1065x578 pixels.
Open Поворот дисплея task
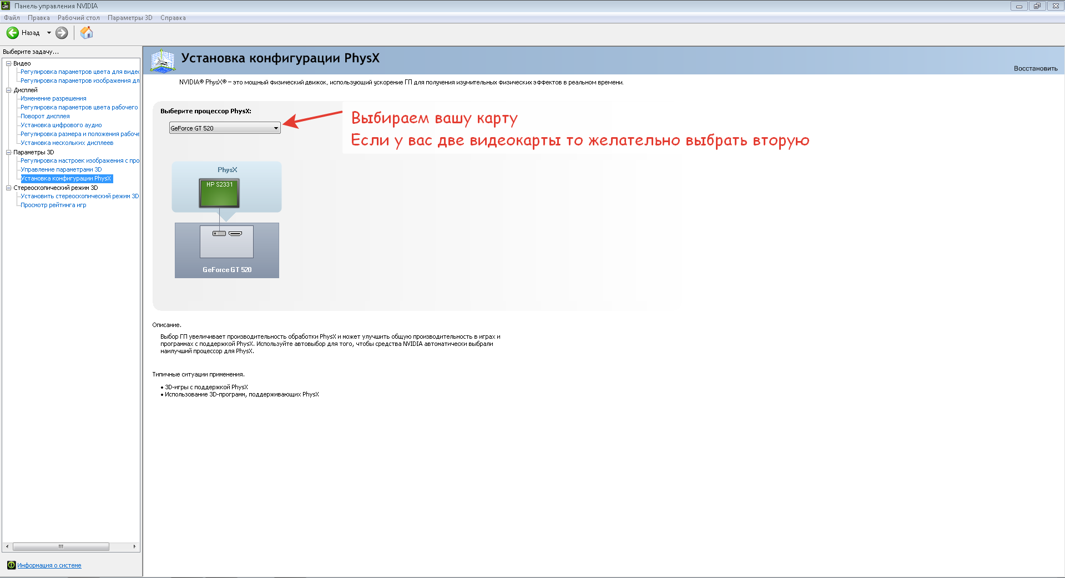(x=45, y=116)
